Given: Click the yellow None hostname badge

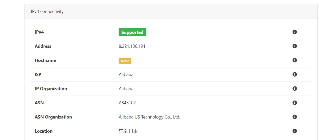Looking at the screenshot, I should (x=125, y=61).
